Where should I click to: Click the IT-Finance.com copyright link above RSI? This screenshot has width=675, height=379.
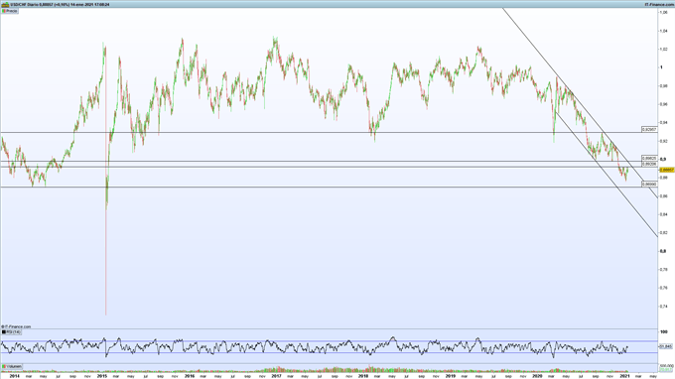[16, 327]
